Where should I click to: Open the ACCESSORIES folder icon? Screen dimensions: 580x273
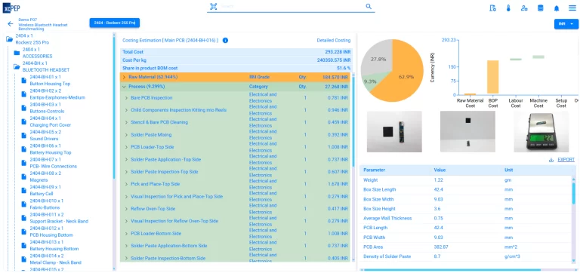click(17, 53)
